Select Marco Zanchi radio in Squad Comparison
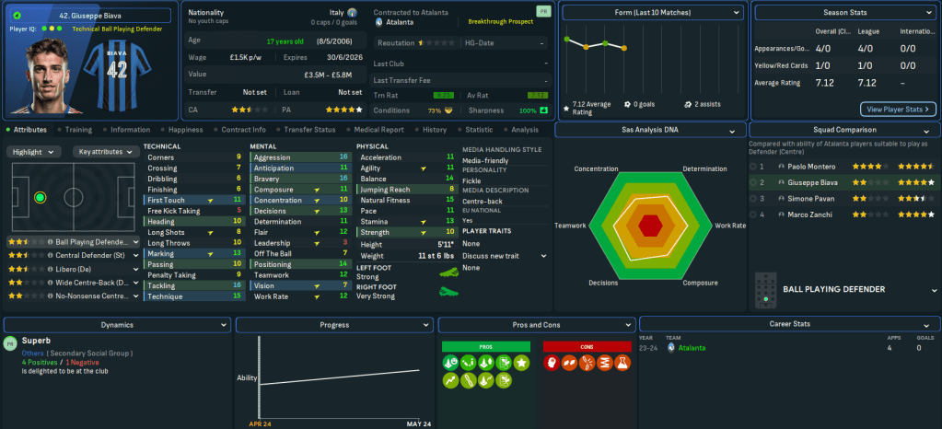Screen dimensions: 942x429 (x=753, y=214)
